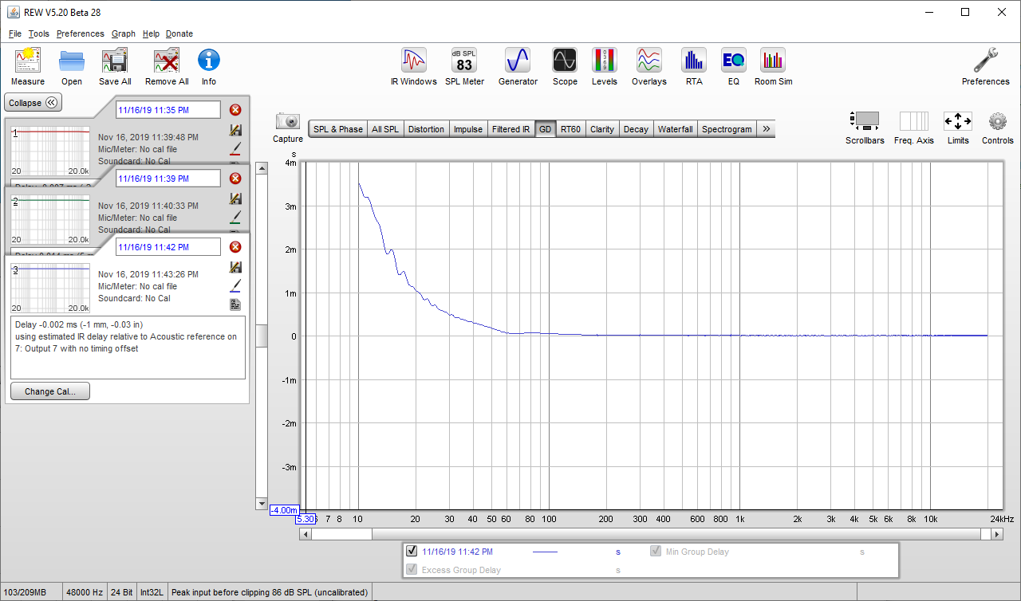The height and width of the screenshot is (601, 1021).
Task: Select measurement 3 thumbnail
Action: [50, 288]
